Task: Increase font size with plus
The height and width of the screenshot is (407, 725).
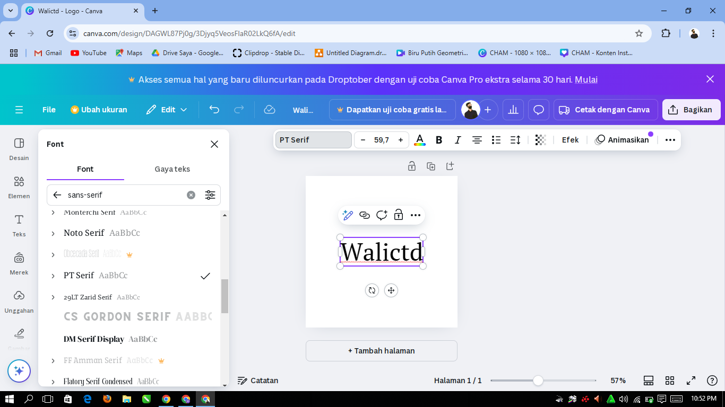Action: [401, 140]
